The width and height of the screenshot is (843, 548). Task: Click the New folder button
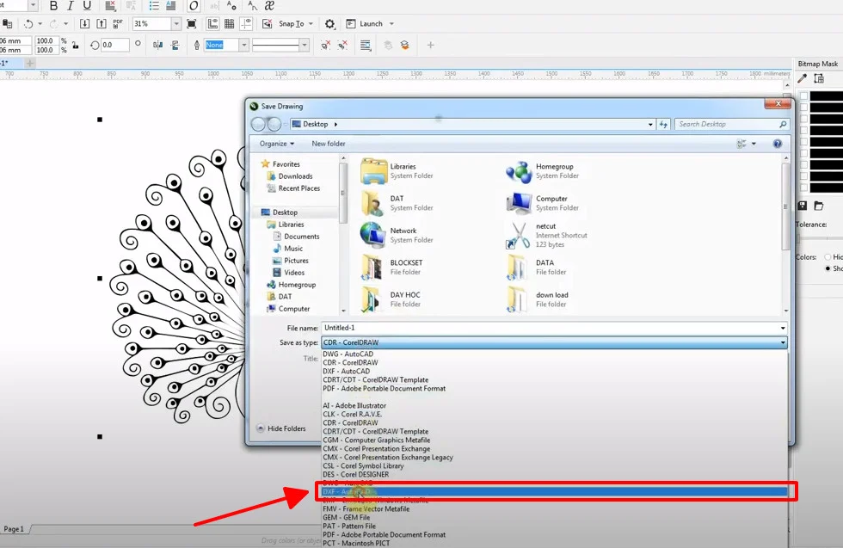[329, 144]
